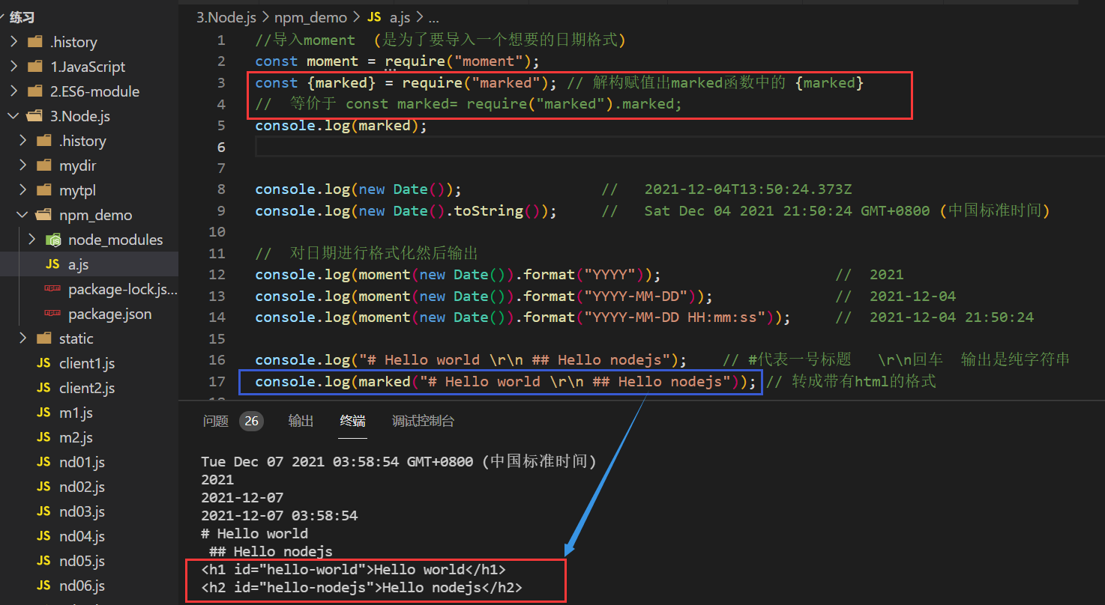The height and width of the screenshot is (605, 1105).
Task: Click the green node_modules folder icon
Action: (53, 239)
